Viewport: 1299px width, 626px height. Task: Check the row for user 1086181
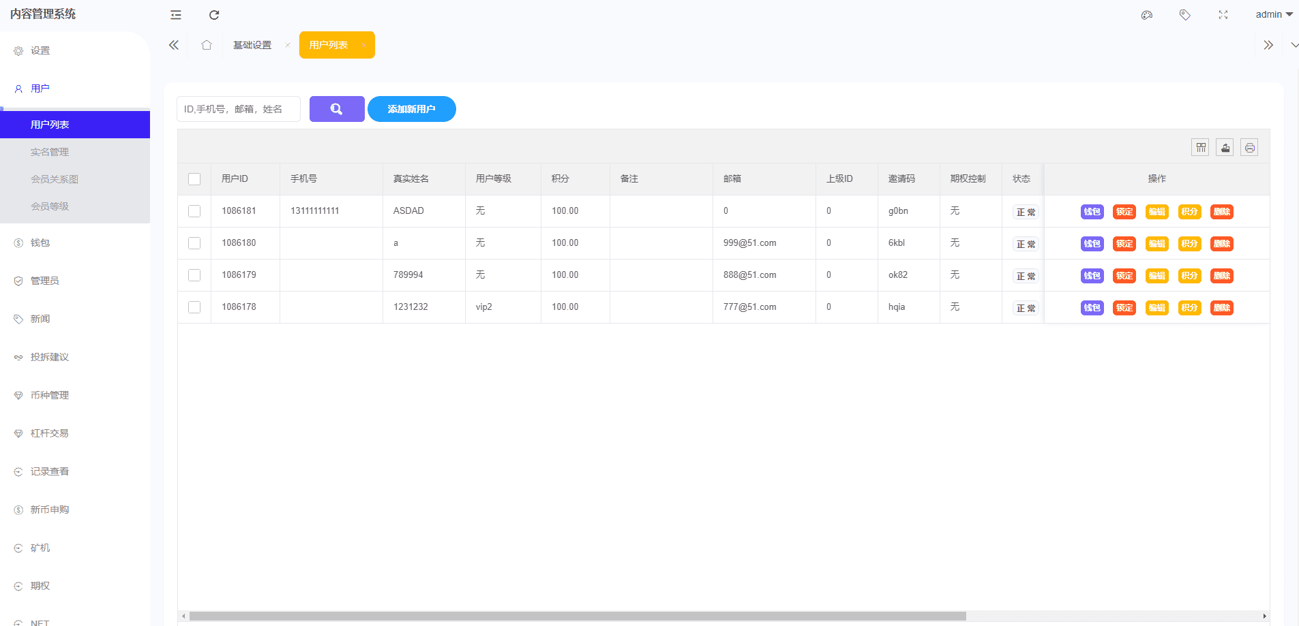(194, 211)
